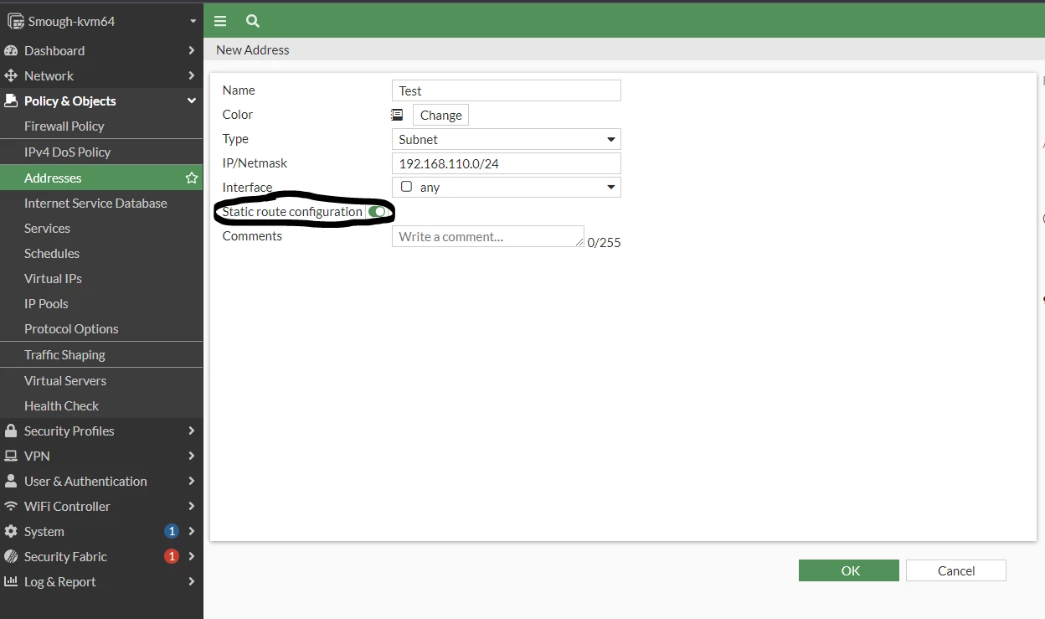This screenshot has width=1045, height=619.
Task: Open Virtual IPs menu item
Action: click(101, 278)
